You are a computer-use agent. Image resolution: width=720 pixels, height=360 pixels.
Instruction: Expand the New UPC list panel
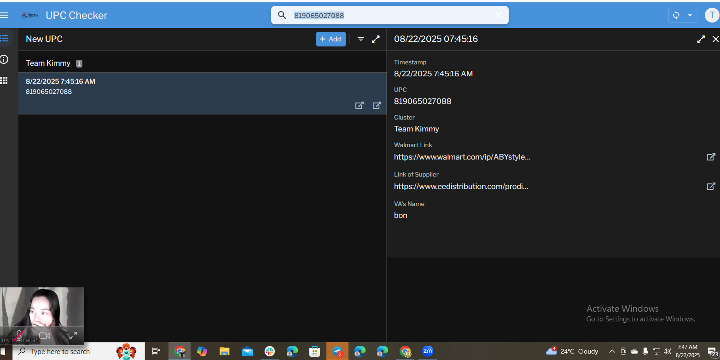pyautogui.click(x=376, y=39)
